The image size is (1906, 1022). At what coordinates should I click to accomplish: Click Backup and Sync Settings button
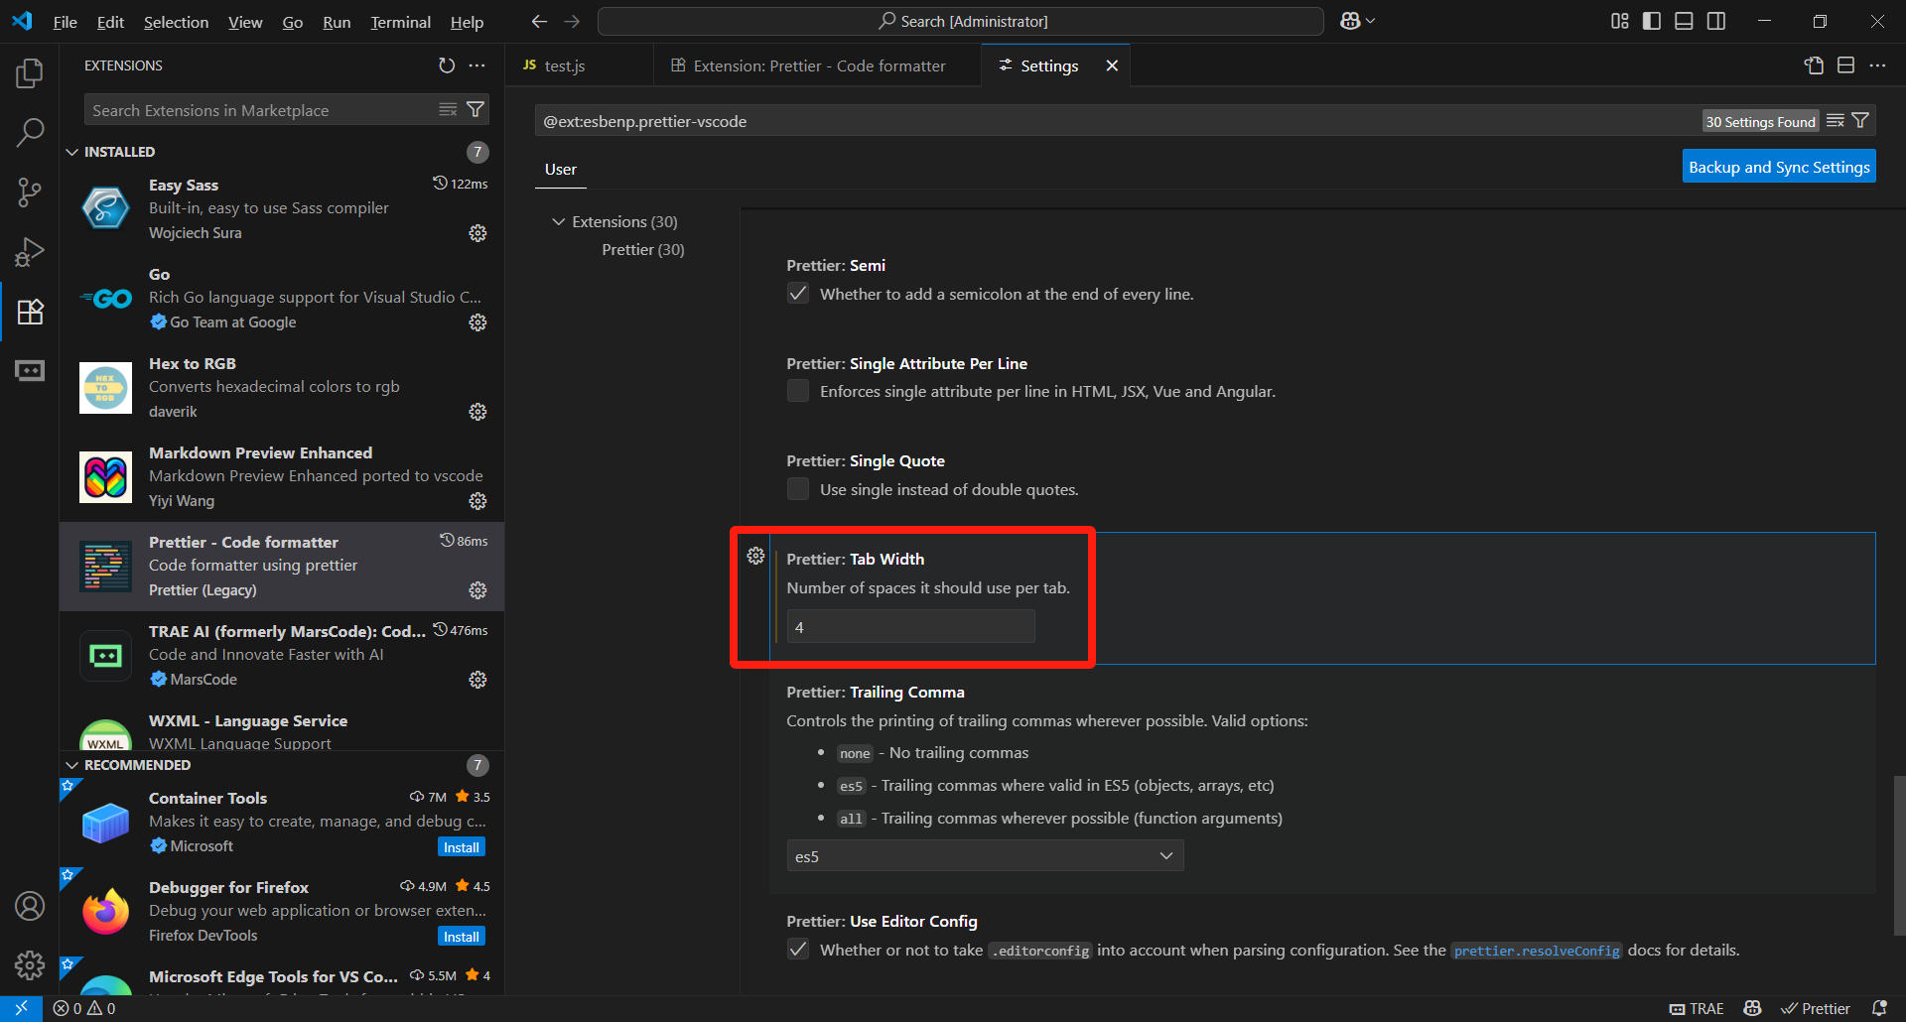click(1779, 167)
